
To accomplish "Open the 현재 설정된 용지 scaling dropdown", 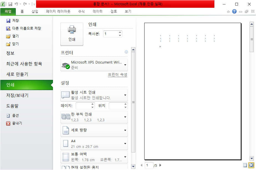I will pyautogui.click(x=94, y=167).
